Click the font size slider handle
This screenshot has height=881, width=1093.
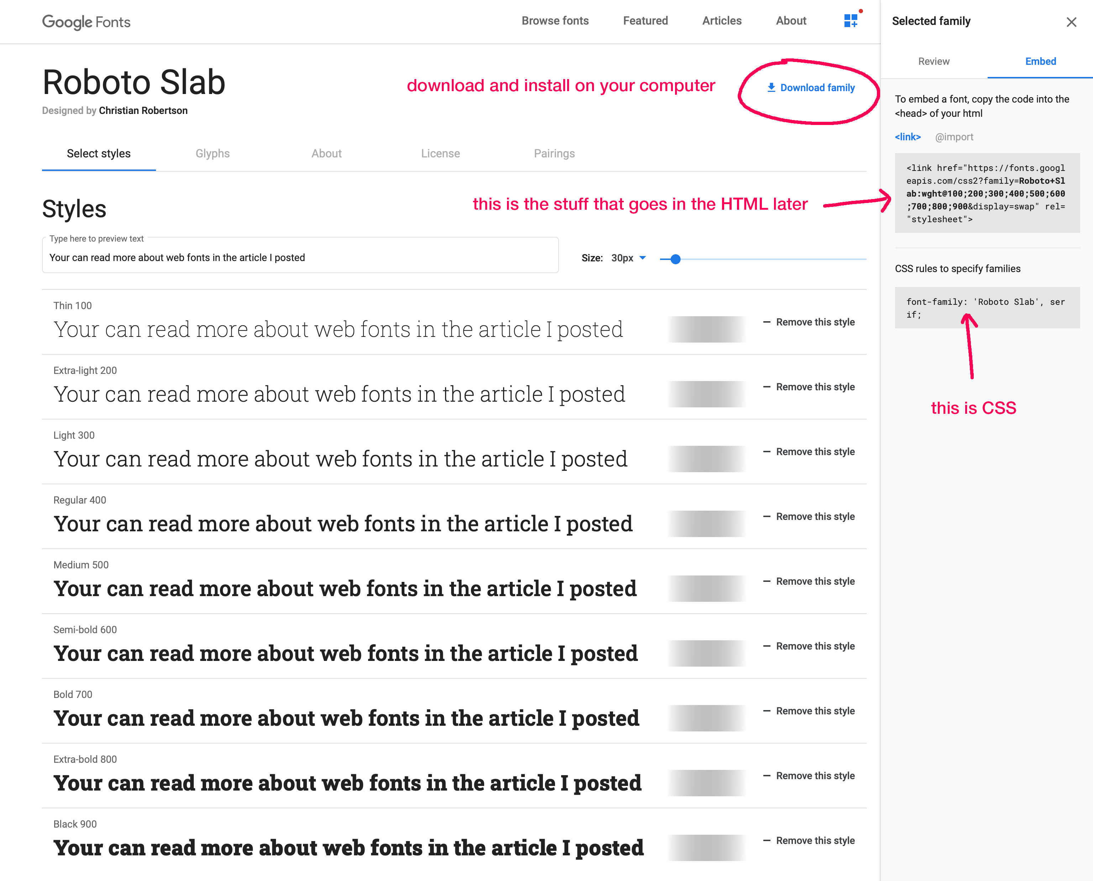[675, 259]
